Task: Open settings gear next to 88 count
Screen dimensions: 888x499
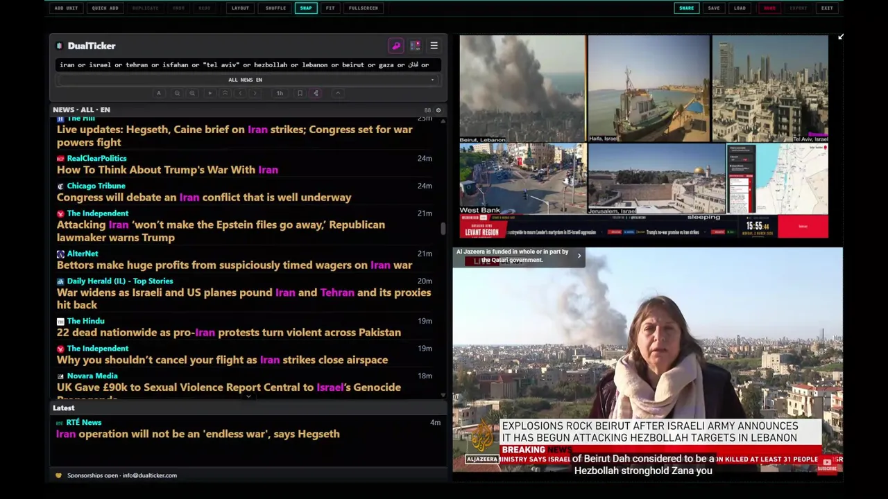Action: (438, 110)
